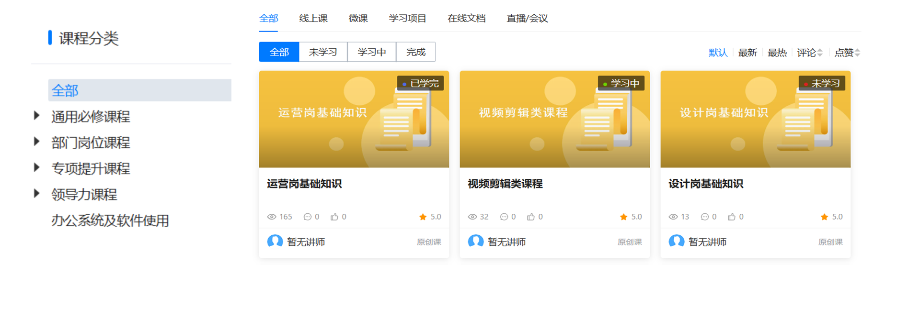Expand the 部门岗位课程 category arrow
Screen dimensions: 920x319
tap(36, 142)
